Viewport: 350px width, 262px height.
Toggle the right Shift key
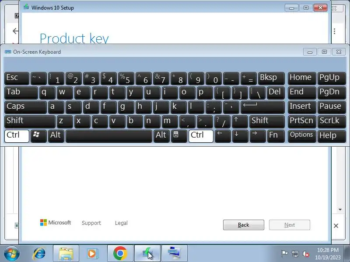(x=267, y=122)
